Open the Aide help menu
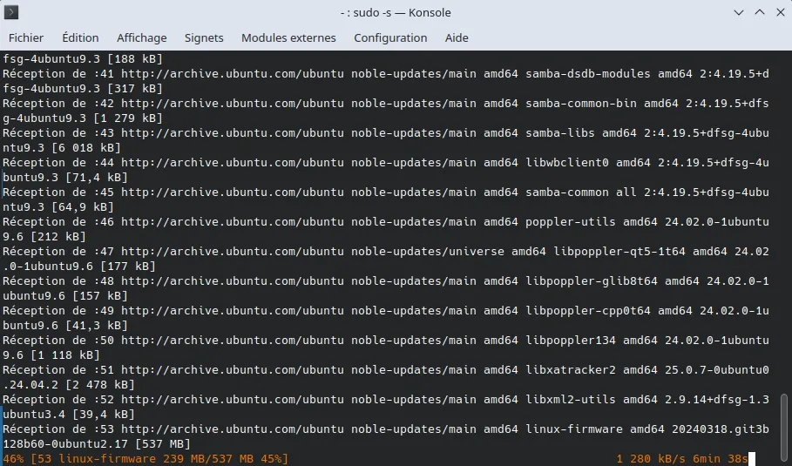Viewport: 792px width, 466px height. point(457,38)
